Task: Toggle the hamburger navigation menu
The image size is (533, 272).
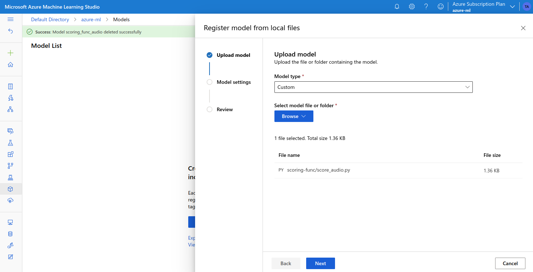Action: [10, 19]
